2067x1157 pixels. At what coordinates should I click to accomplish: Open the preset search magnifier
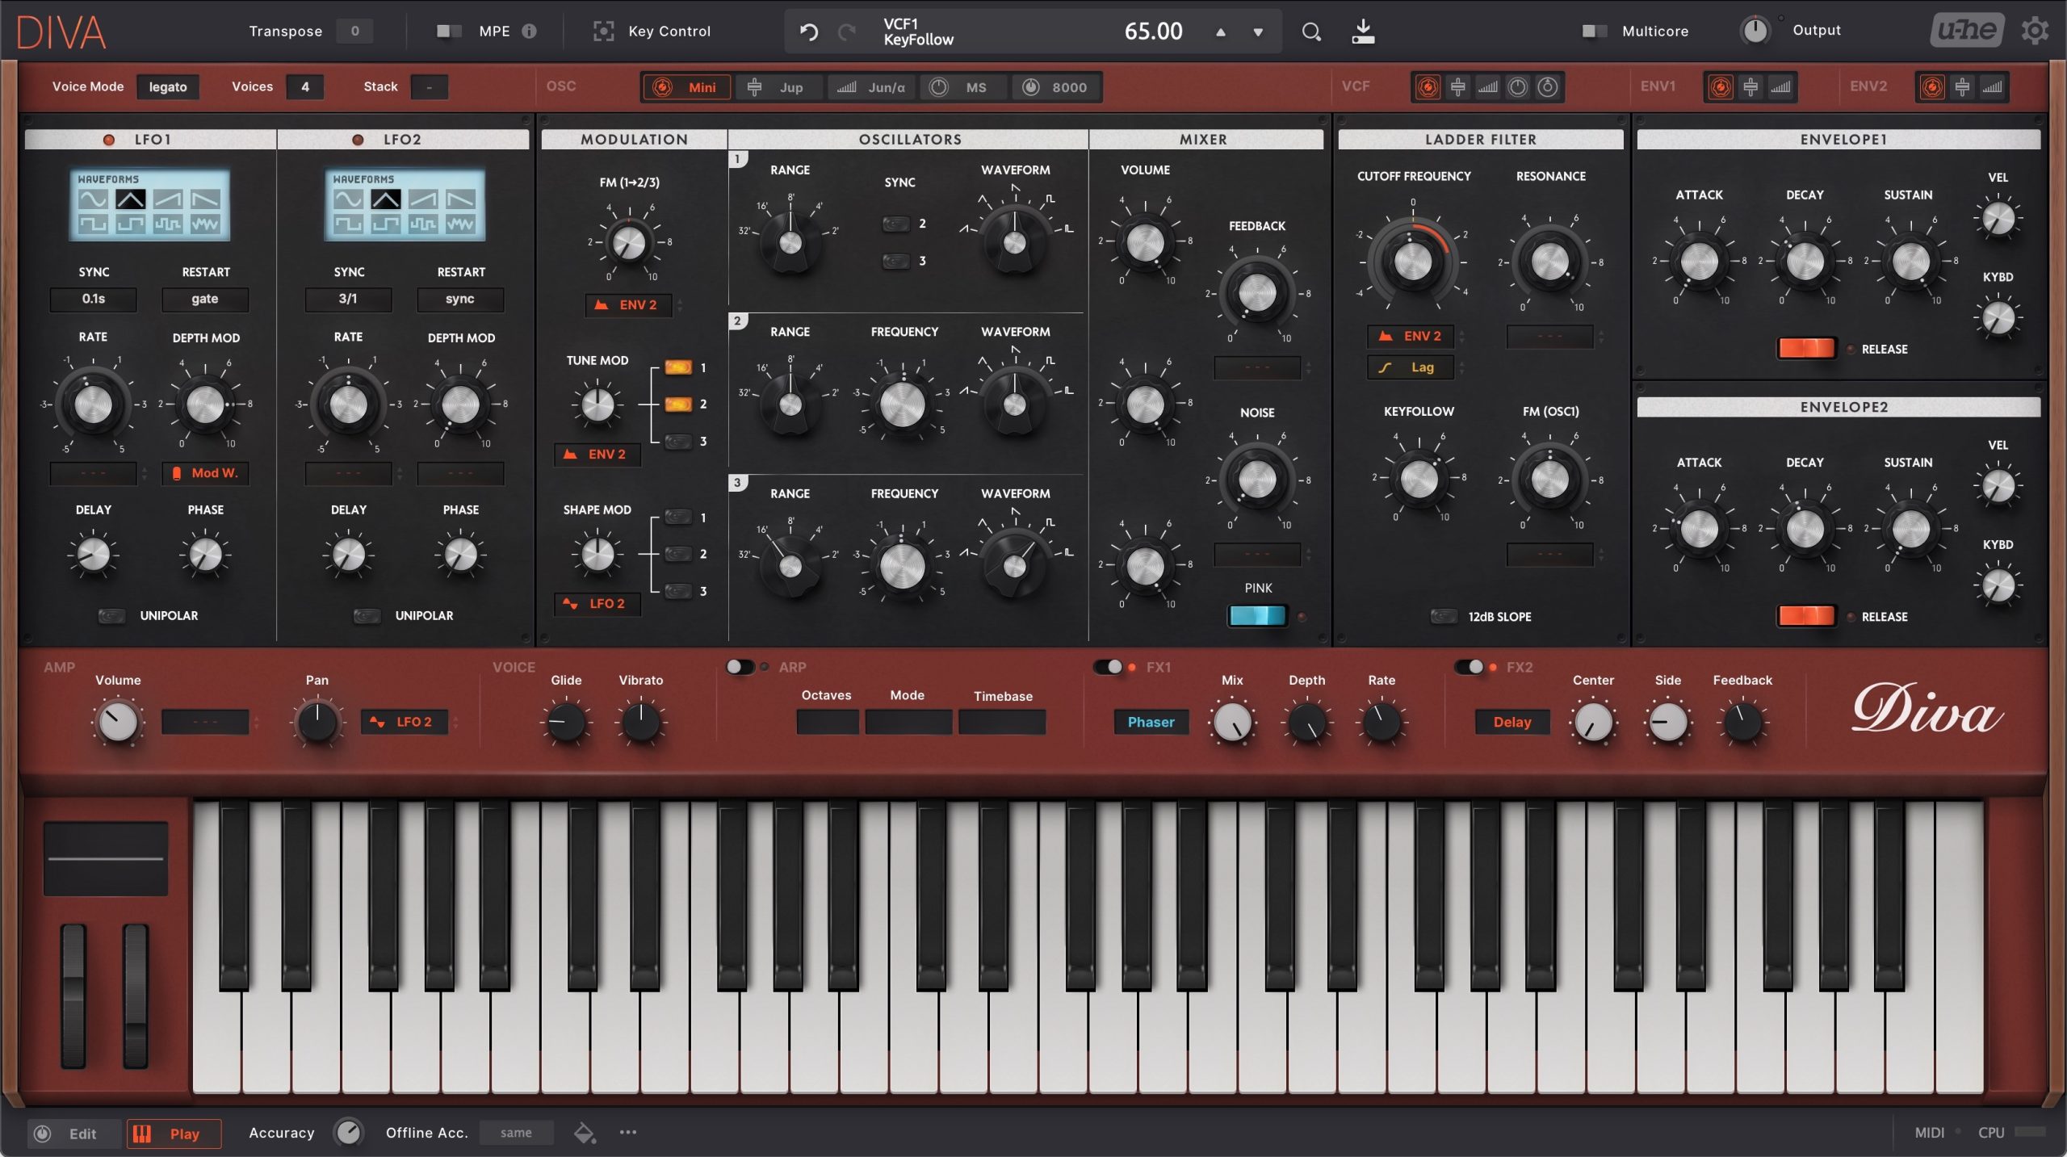point(1311,31)
